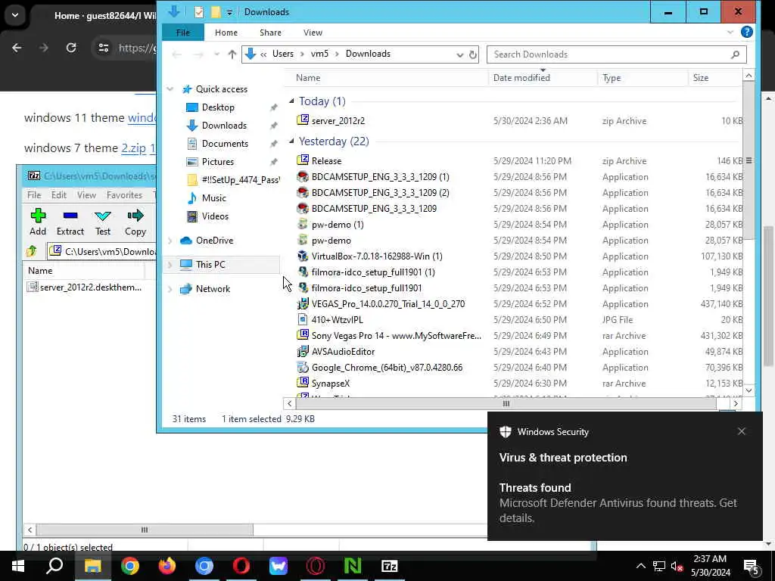775x581 pixels.
Task: Sort by Name column in Explorer
Action: 308,78
